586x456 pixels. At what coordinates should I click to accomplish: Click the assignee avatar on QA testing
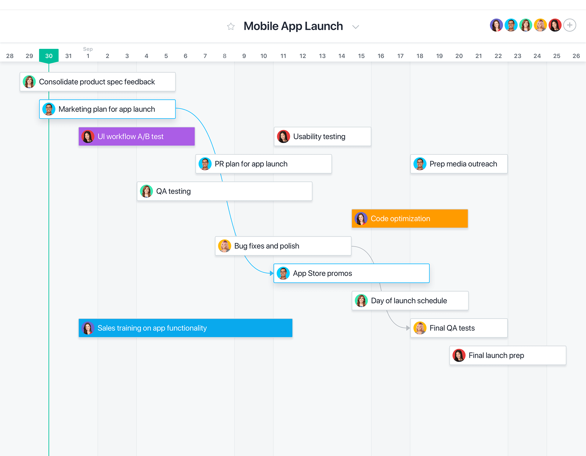tap(147, 191)
